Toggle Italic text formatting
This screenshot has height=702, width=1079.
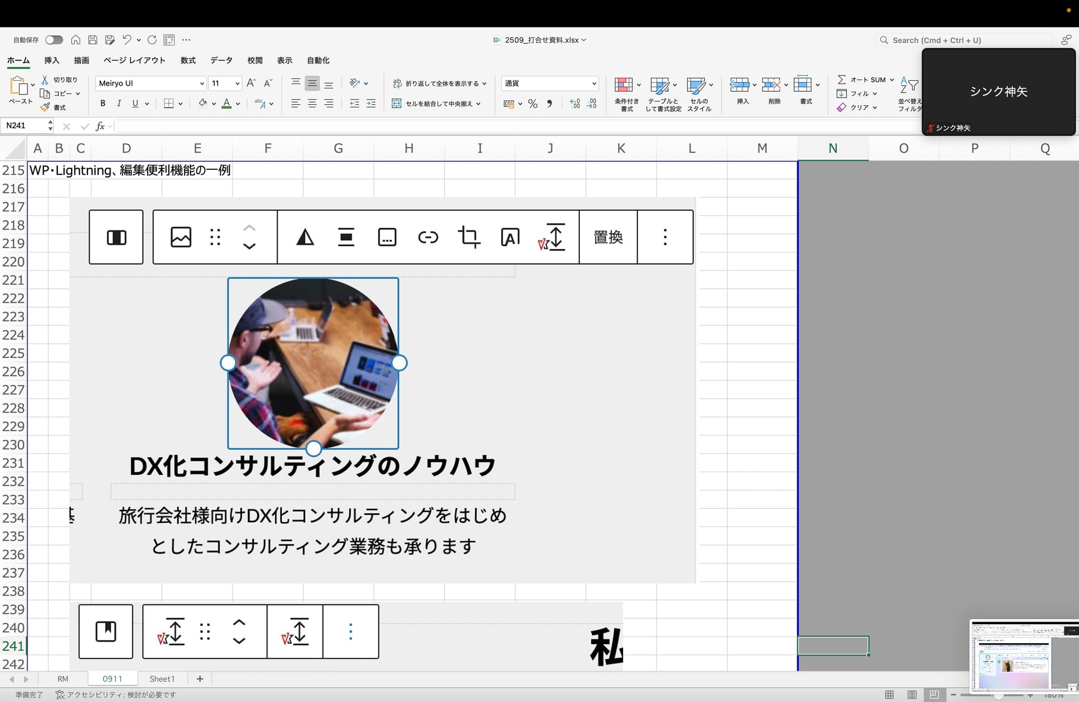coord(119,104)
